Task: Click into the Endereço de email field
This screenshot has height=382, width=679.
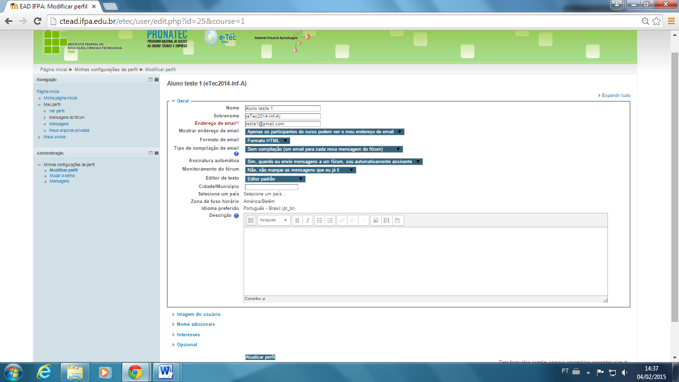Action: pyautogui.click(x=283, y=124)
